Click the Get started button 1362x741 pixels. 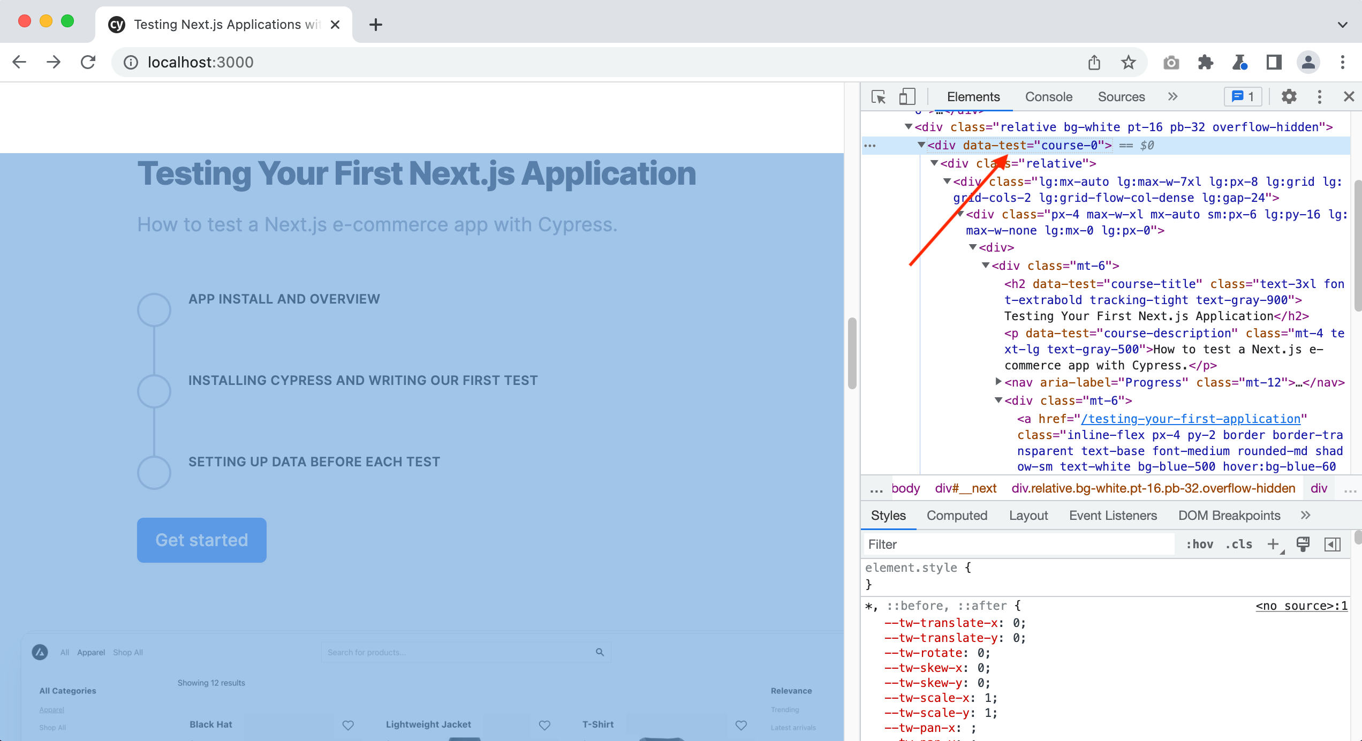201,540
